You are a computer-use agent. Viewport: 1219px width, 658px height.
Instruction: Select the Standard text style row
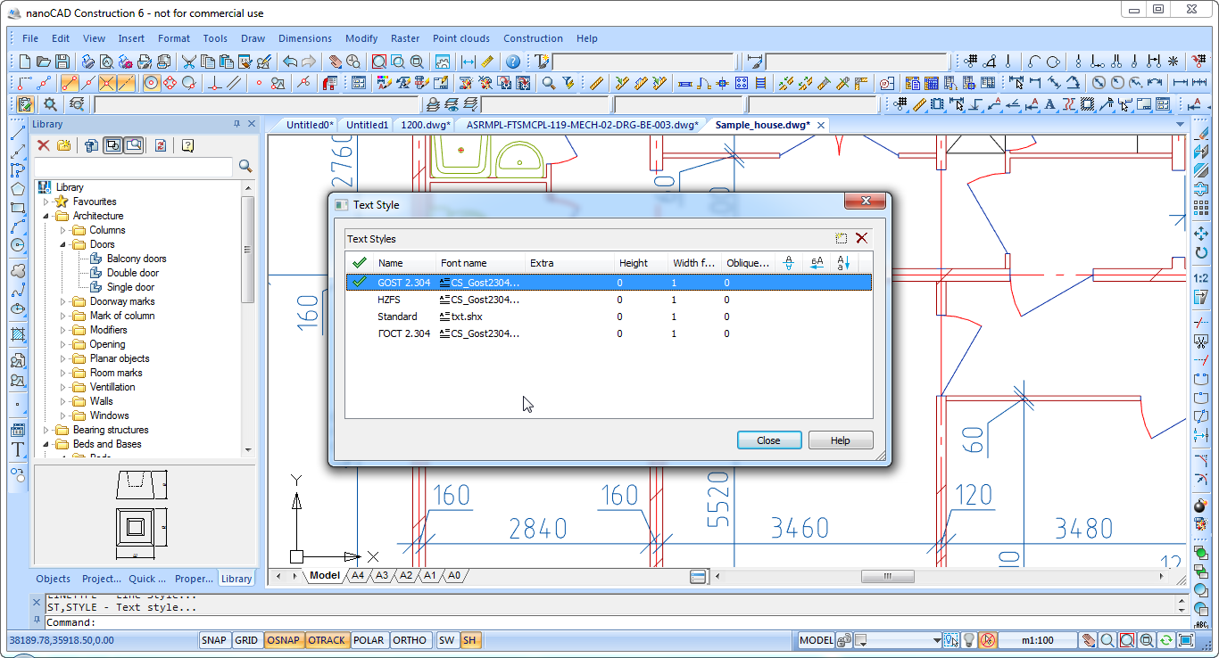click(397, 317)
